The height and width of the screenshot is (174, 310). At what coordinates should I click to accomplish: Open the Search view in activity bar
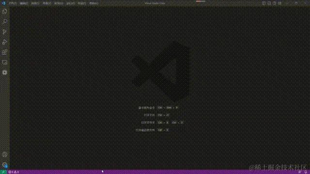pos(5,21)
